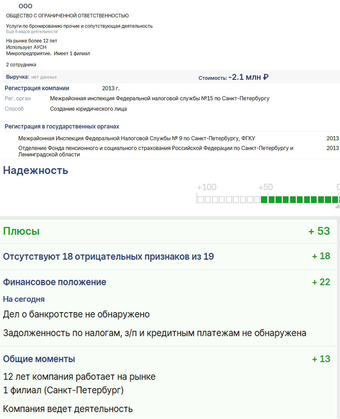Click the "На сегодня" subheading
Image resolution: width=340 pixels, height=419 pixels.
[x=24, y=299]
